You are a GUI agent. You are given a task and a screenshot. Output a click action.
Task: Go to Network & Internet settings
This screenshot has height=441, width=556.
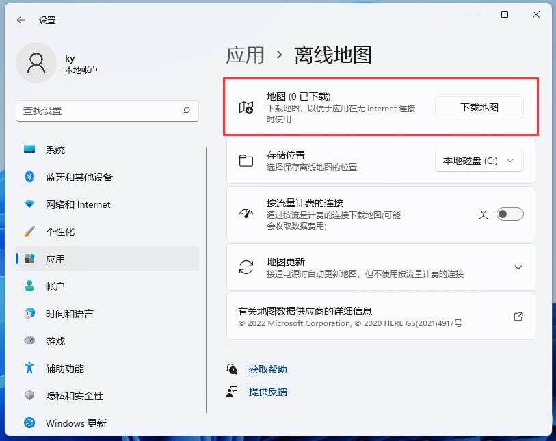pyautogui.click(x=77, y=204)
